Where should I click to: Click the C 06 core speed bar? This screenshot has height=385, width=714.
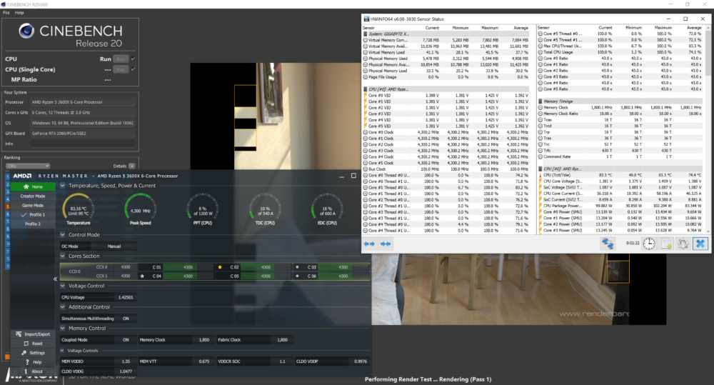pyautogui.click(x=343, y=276)
